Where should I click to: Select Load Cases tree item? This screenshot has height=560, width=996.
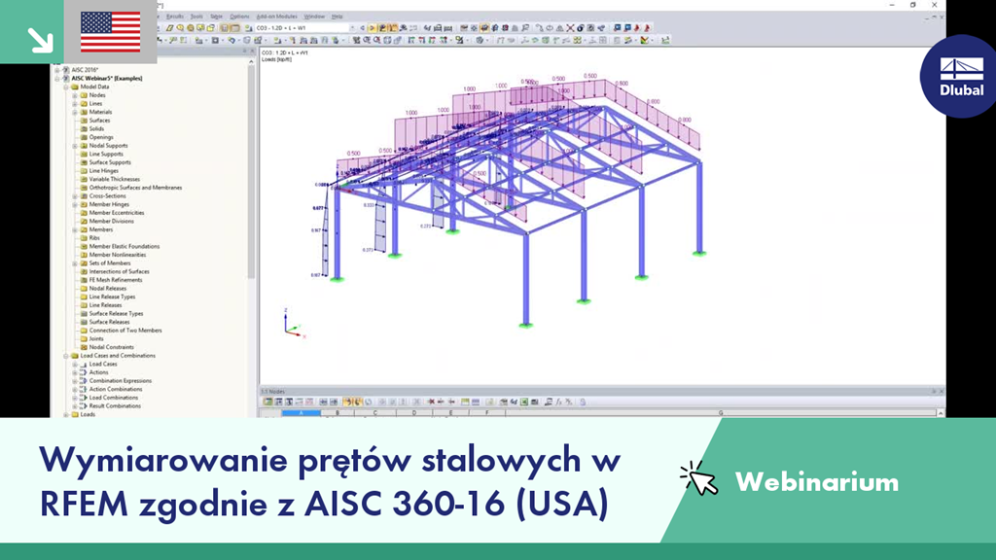click(x=103, y=364)
